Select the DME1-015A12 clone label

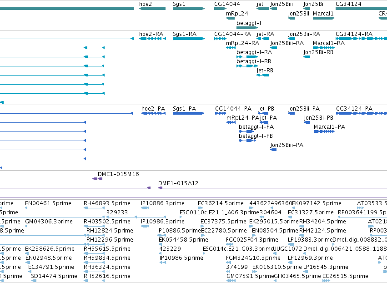(x=178, y=183)
